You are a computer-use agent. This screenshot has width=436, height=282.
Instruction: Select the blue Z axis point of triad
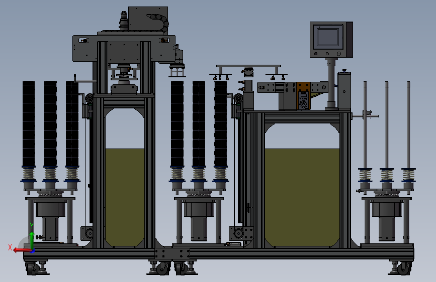(33, 251)
